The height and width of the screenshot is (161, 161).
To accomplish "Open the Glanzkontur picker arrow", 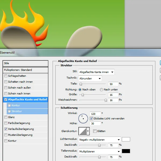I will (88, 131).
